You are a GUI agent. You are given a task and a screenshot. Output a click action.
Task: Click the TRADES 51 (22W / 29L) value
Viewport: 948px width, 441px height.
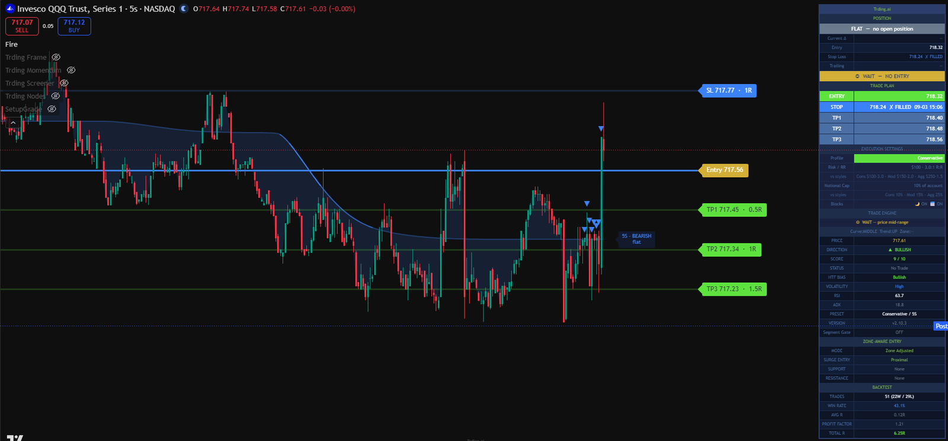coord(899,397)
